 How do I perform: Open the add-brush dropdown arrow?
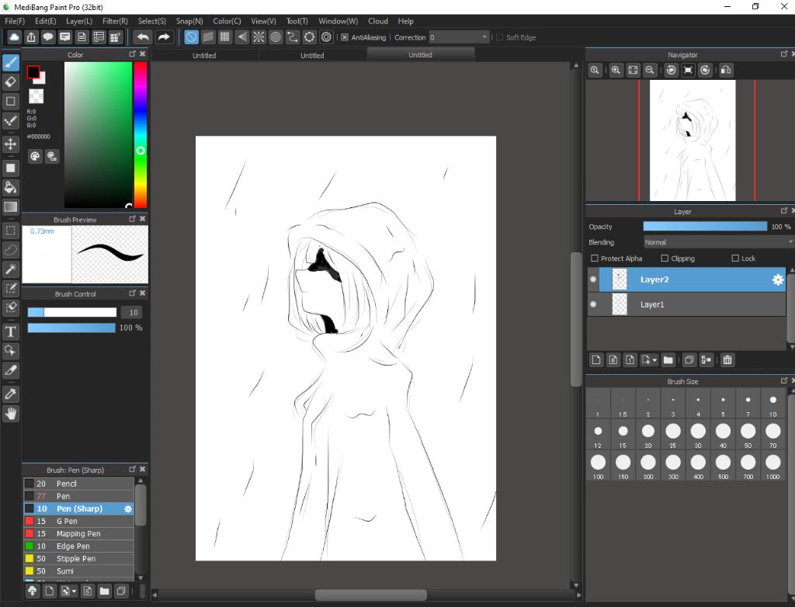(74, 591)
